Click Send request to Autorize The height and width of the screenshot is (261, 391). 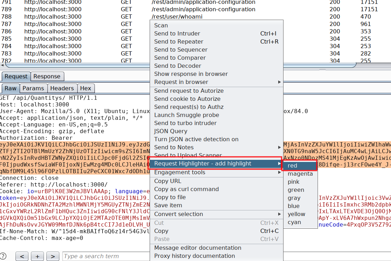216,91
